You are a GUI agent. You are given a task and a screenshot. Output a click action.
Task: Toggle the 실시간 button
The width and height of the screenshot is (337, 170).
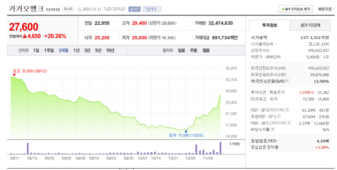tap(135, 9)
